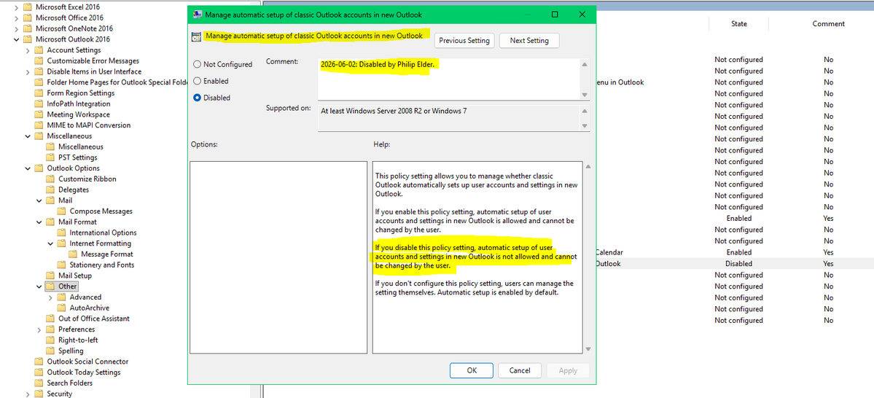The width and height of the screenshot is (874, 398).
Task: Click the Previous Setting button
Action: 464,40
